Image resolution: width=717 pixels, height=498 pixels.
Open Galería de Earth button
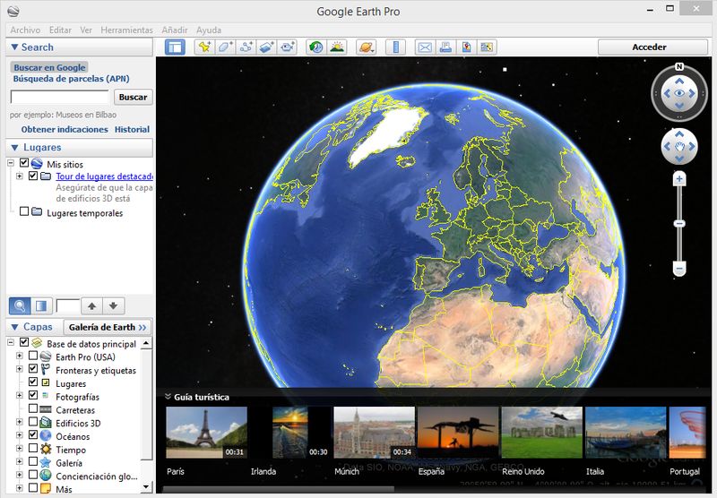[x=108, y=327]
